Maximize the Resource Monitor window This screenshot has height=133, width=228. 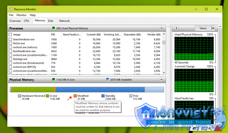(206, 9)
